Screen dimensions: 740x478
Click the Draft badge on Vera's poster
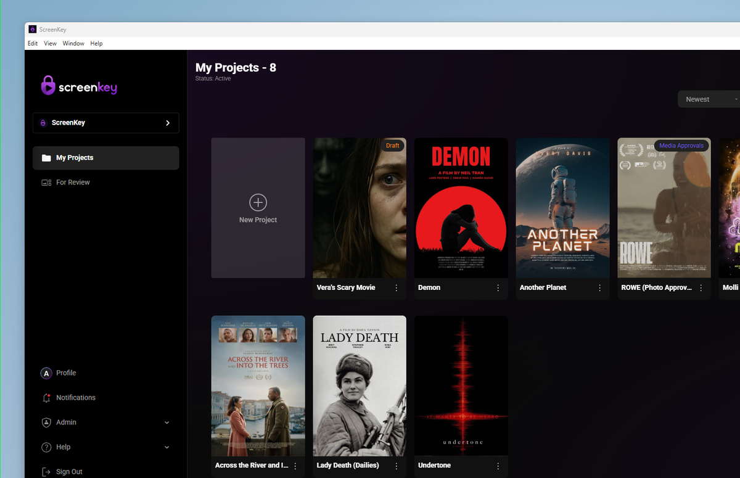[393, 146]
